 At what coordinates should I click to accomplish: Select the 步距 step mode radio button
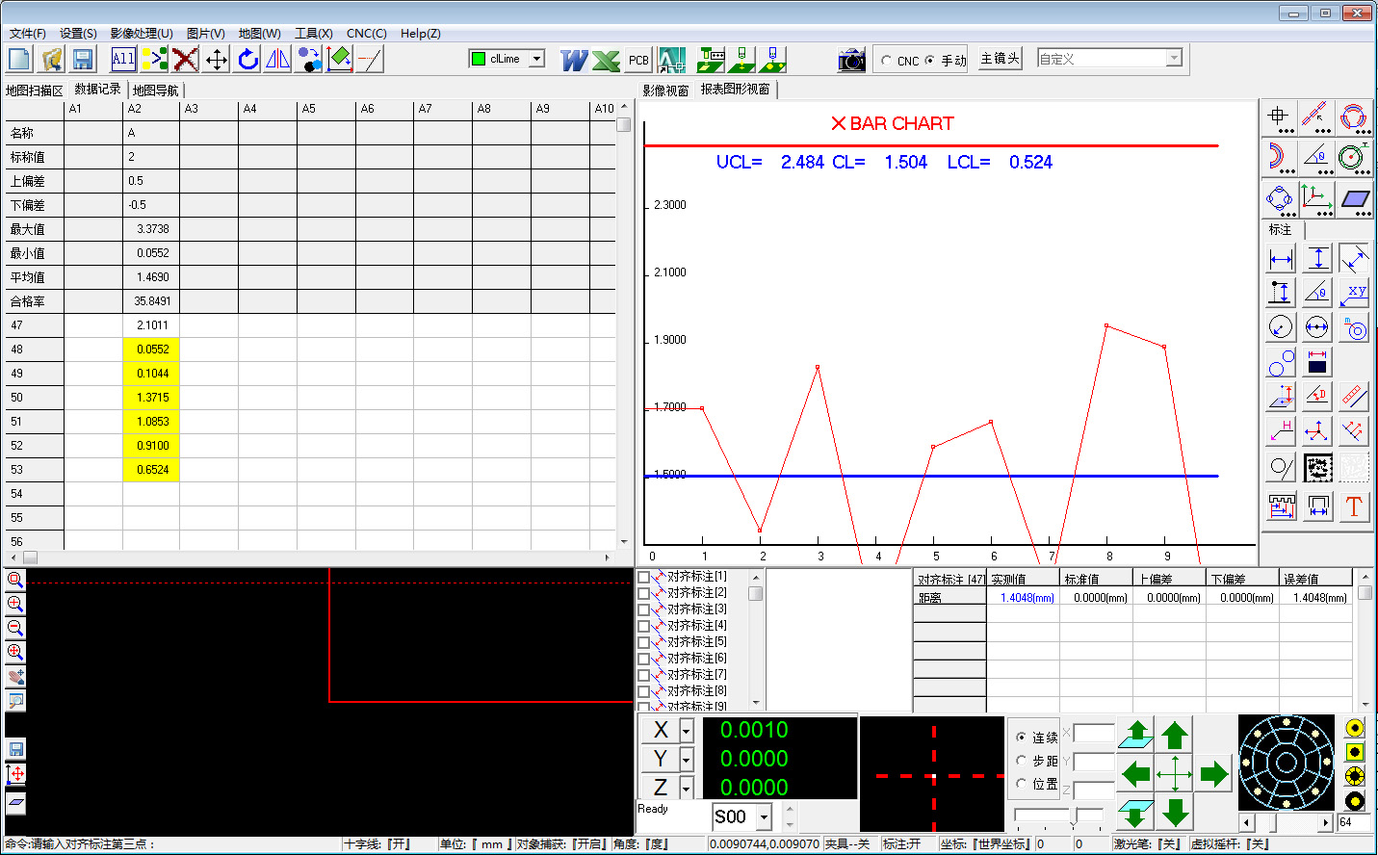(x=1022, y=761)
